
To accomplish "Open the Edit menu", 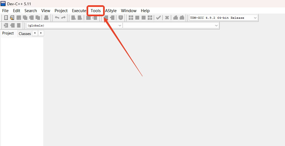I will tap(17, 11).
